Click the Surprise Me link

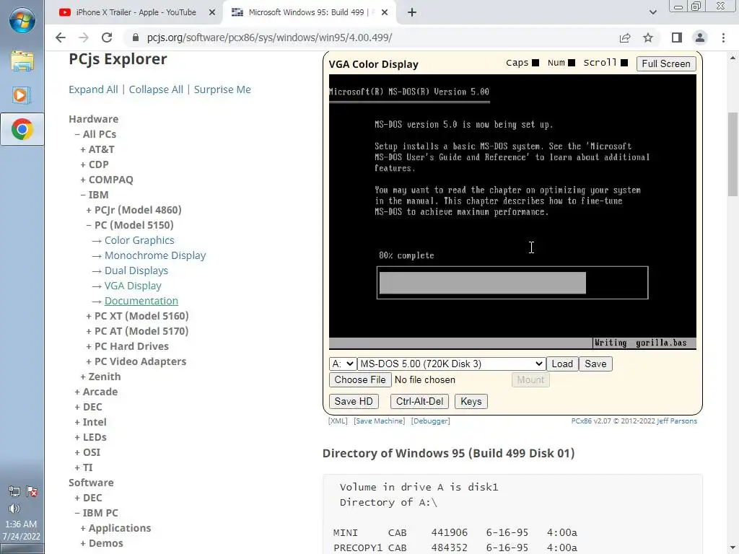coord(222,89)
